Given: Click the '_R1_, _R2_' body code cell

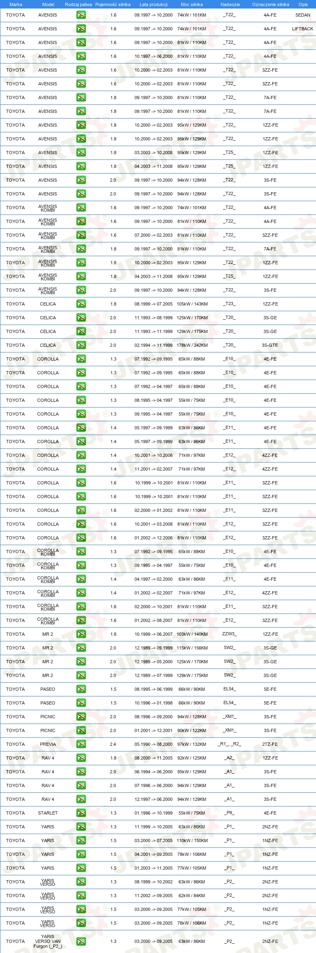Looking at the screenshot, I should click(x=230, y=744).
